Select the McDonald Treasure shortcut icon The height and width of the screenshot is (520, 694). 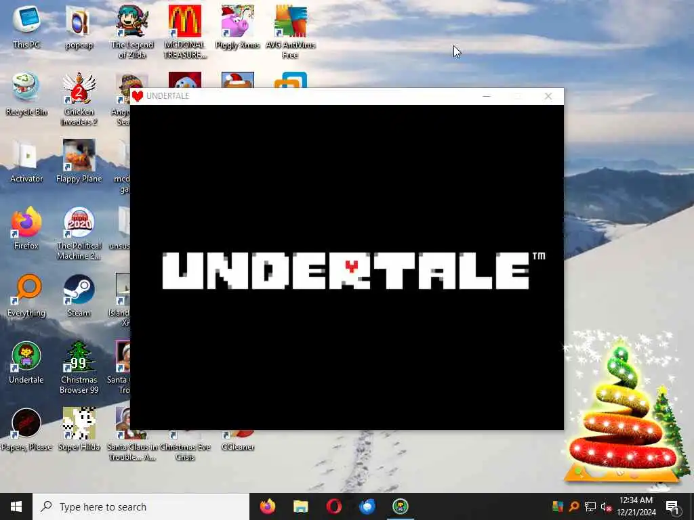click(185, 31)
